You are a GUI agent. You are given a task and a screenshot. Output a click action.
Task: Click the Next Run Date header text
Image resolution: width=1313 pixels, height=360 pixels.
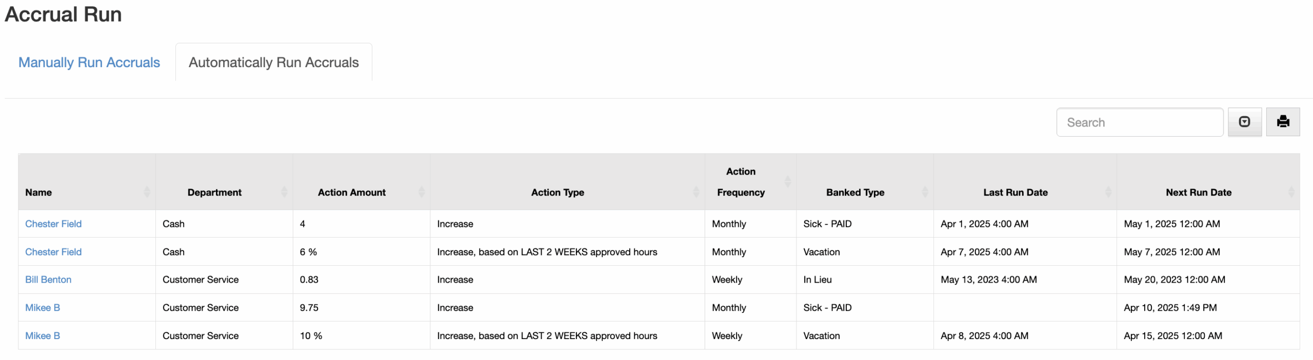(1198, 193)
